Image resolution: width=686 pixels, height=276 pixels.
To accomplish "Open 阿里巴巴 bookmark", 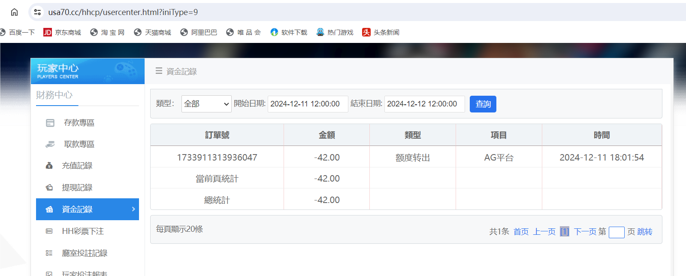I will [x=199, y=32].
